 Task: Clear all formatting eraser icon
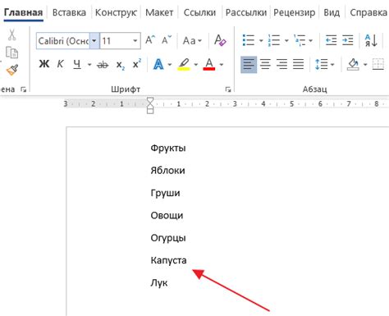[220, 40]
